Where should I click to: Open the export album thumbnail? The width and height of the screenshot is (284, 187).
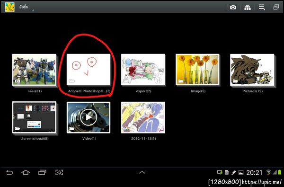click(143, 70)
